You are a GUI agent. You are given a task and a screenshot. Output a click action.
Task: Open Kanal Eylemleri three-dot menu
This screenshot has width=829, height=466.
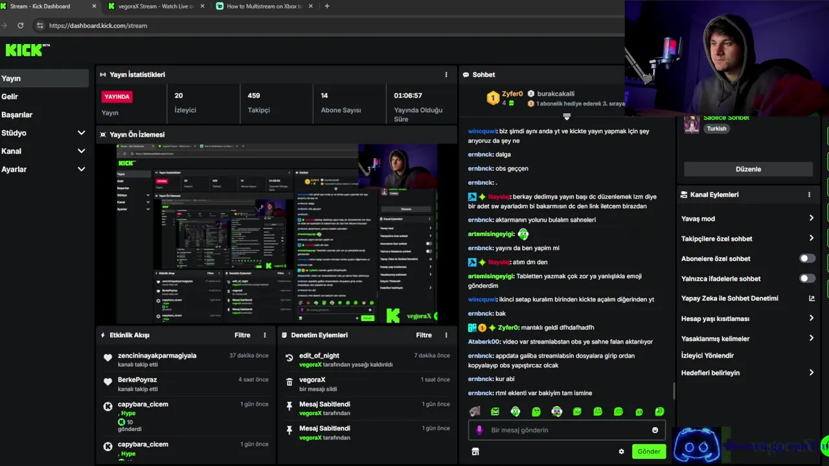(809, 194)
